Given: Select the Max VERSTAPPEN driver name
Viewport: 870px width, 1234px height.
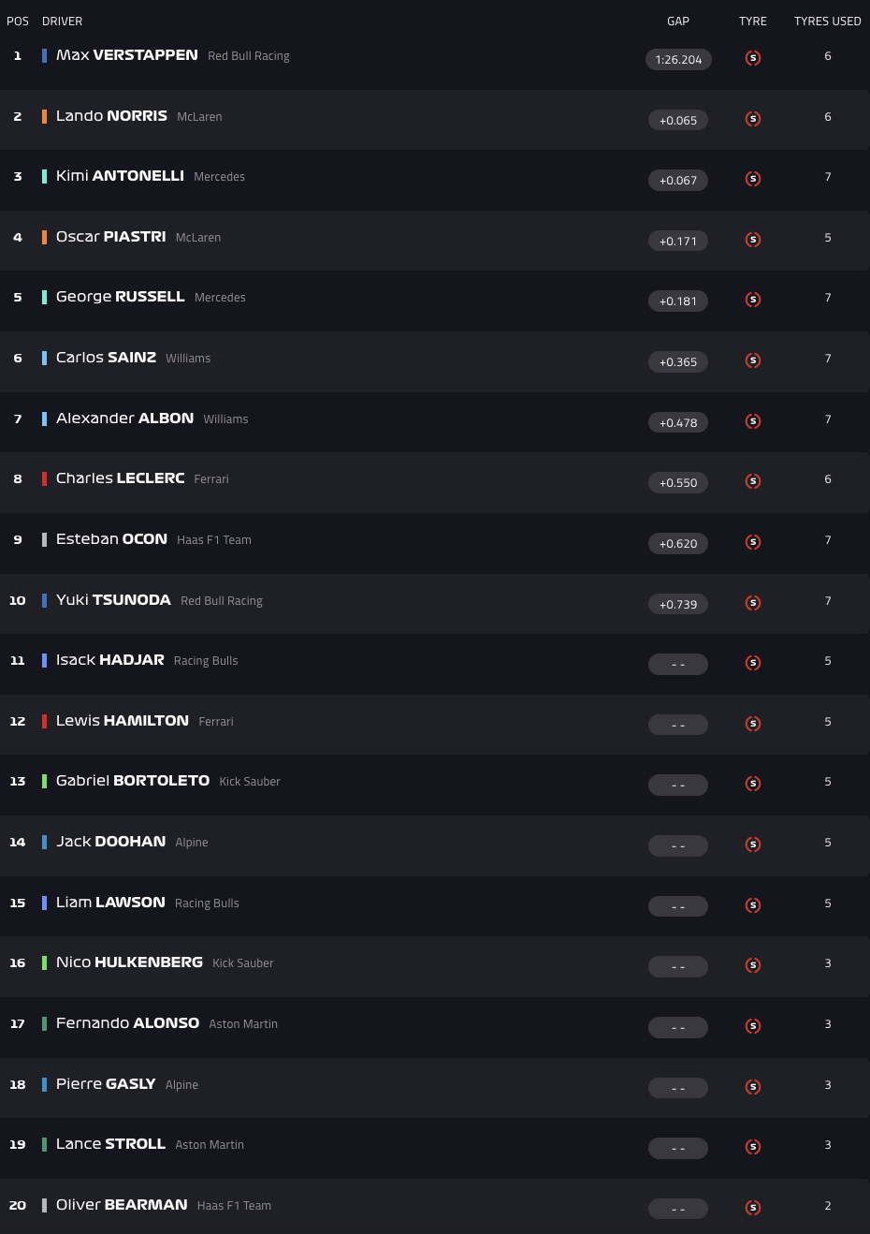Looking at the screenshot, I should [x=127, y=55].
